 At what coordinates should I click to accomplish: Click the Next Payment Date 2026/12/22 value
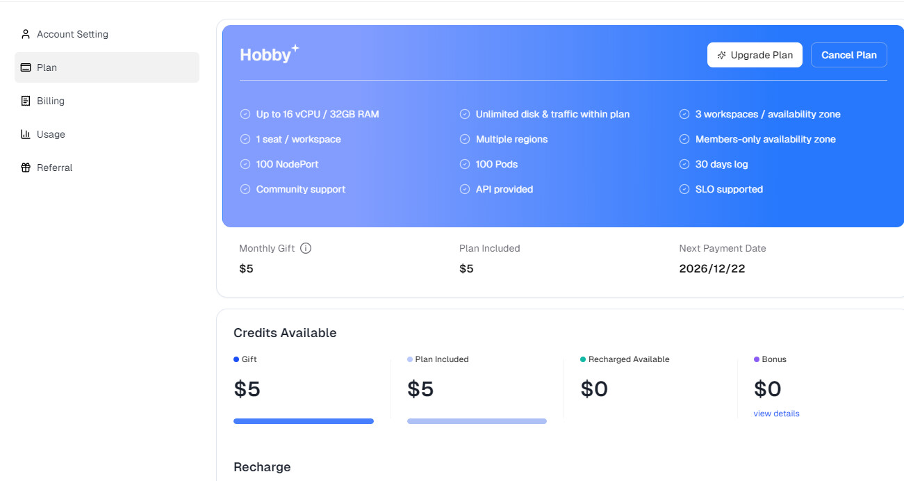point(712,268)
